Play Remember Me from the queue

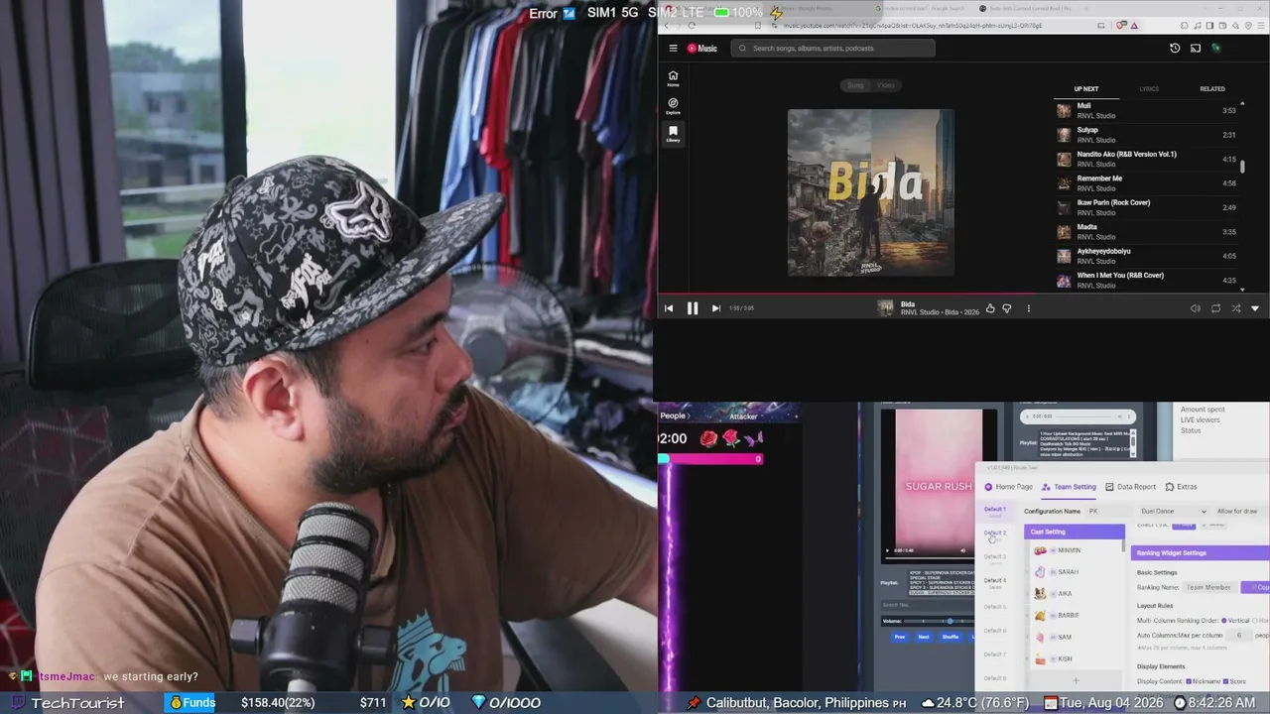[x=1146, y=183]
